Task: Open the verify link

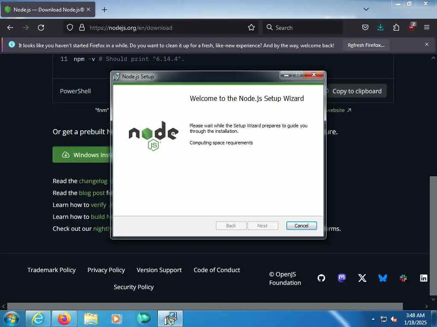Action: pos(99,205)
